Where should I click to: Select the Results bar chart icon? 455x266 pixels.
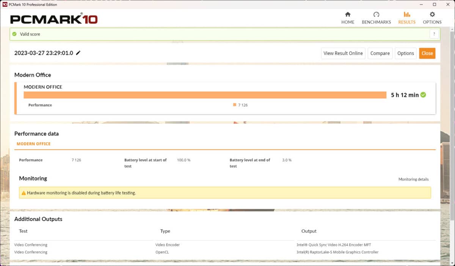(406, 15)
